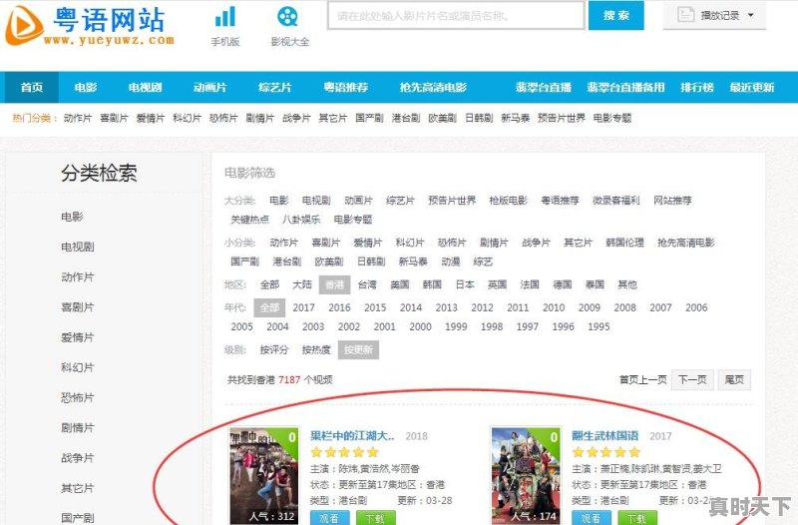The height and width of the screenshot is (525, 798).
Task: Open 粤语推荐 tab in the navigation bar
Action: (346, 88)
